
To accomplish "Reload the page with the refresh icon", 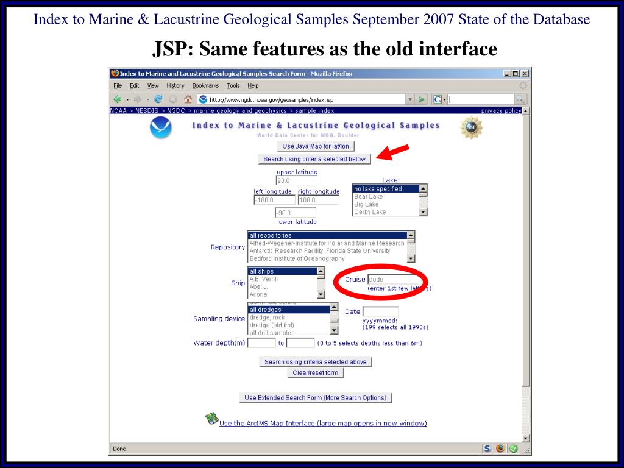I will click(158, 99).
